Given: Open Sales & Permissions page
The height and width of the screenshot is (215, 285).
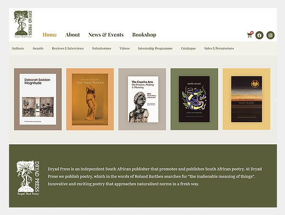Looking at the screenshot, I should pos(219,48).
